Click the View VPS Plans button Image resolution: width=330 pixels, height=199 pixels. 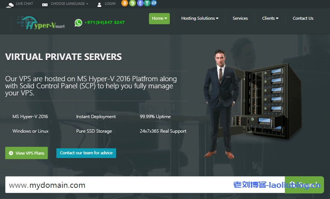coord(27,153)
